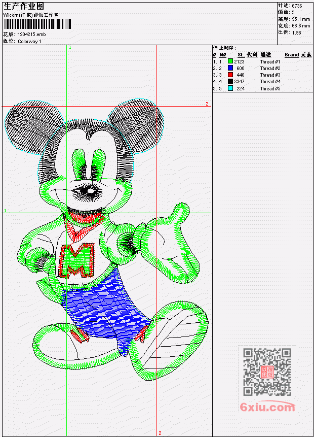Select the 'Thread #2' description text
Image resolution: width=314 pixels, height=437 pixels.
(270, 69)
